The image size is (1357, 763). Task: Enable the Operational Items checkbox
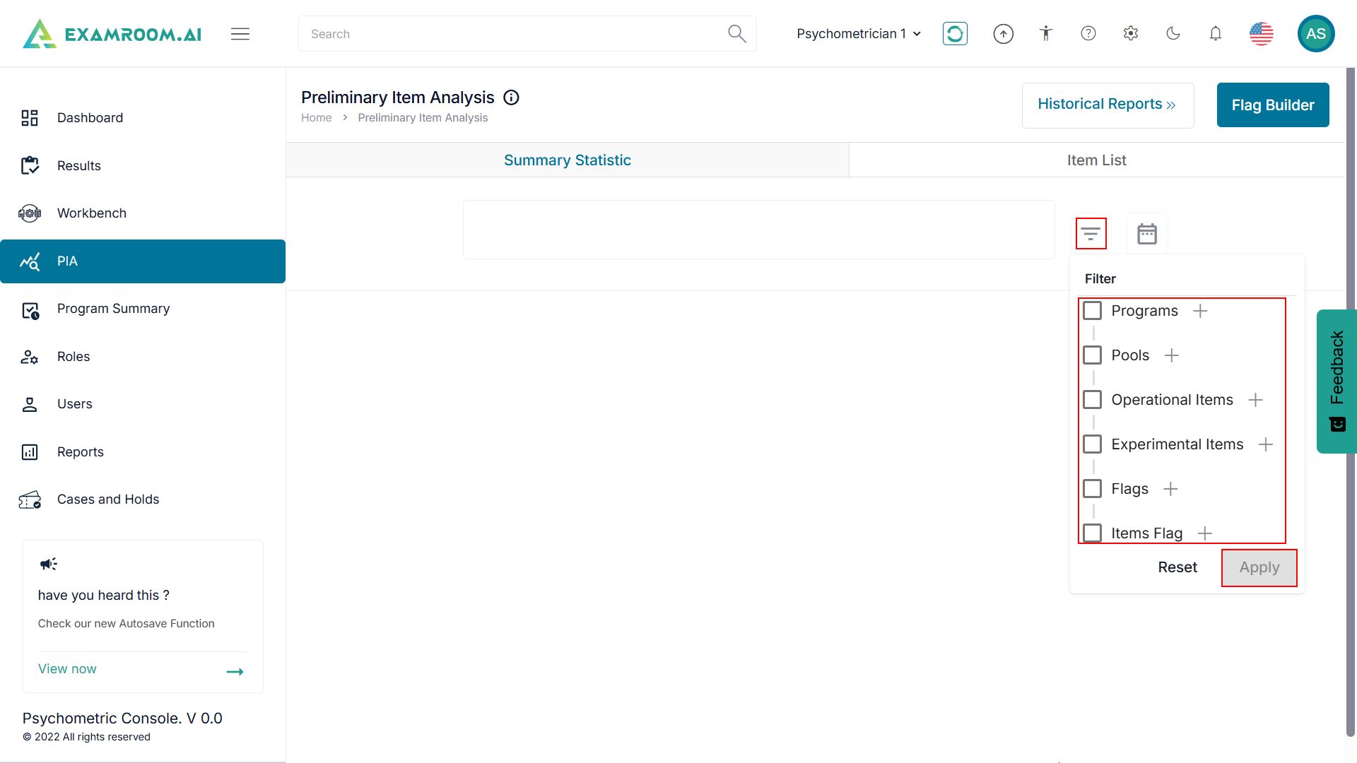click(1093, 400)
